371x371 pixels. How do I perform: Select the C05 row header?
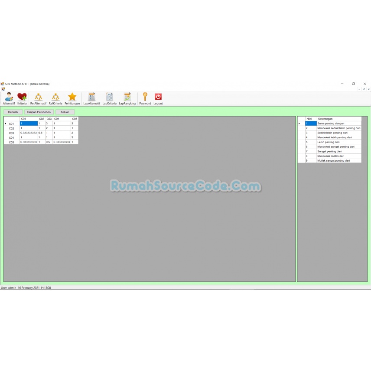(x=12, y=142)
